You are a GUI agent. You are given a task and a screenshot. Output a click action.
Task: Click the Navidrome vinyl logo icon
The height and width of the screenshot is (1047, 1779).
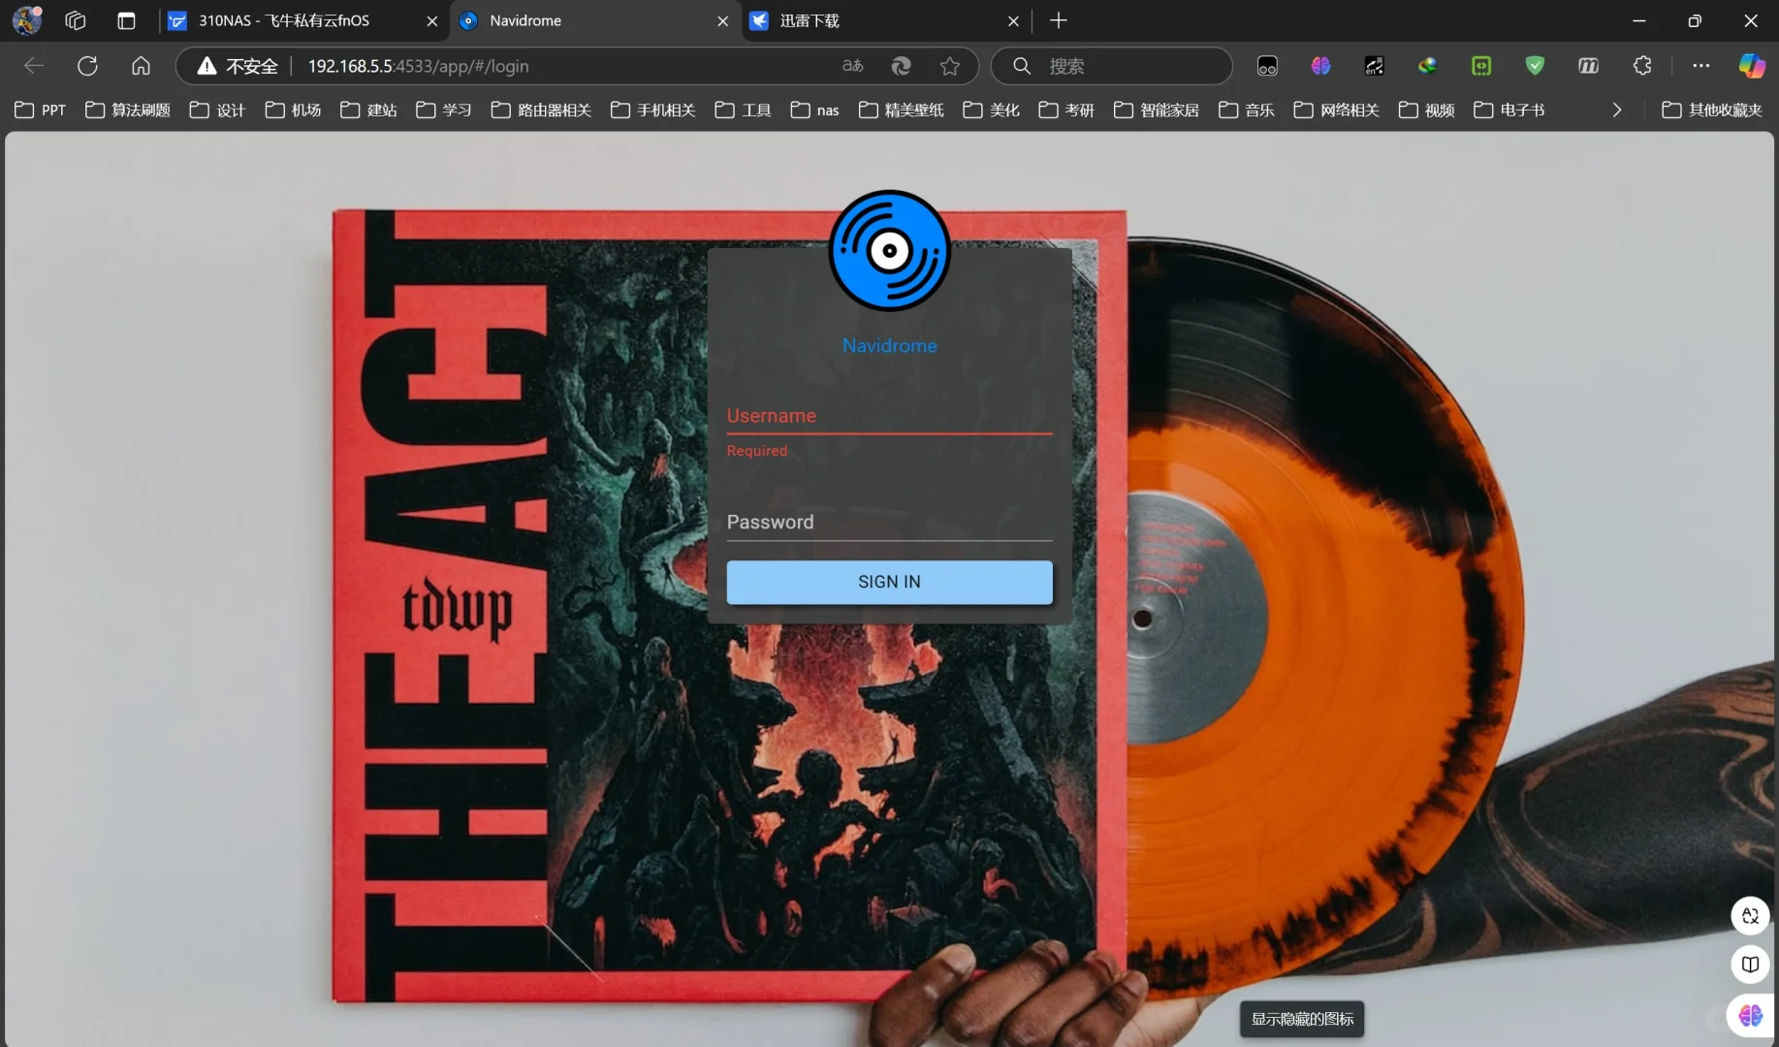889,250
